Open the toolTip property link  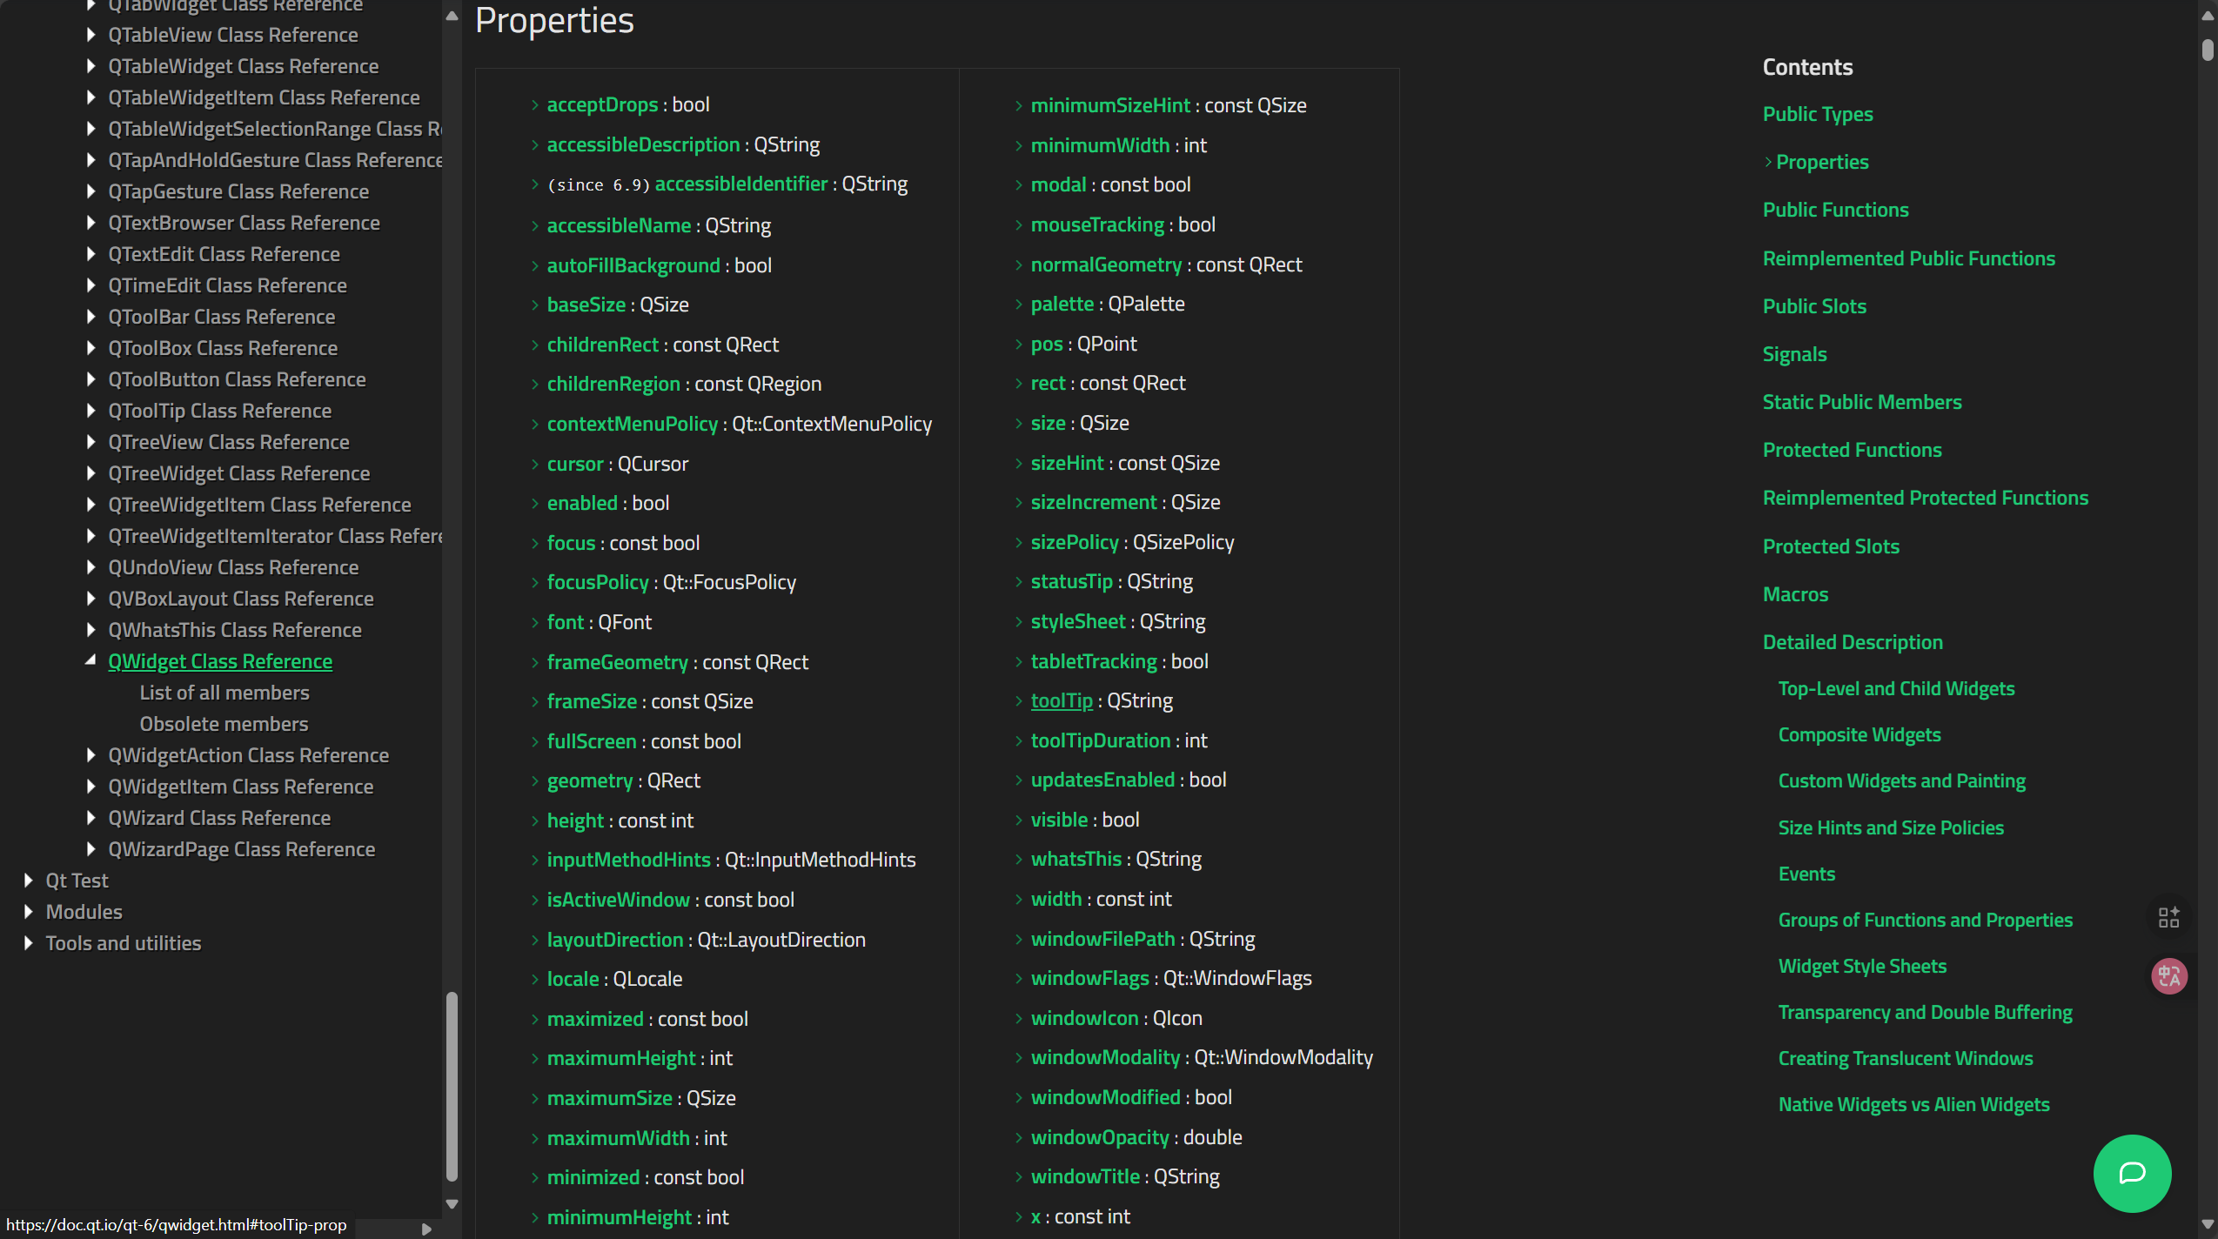tap(1061, 700)
